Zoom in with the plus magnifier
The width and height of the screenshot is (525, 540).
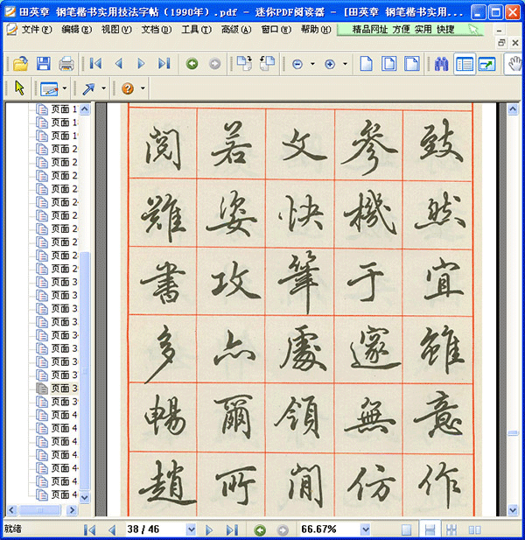[330, 64]
